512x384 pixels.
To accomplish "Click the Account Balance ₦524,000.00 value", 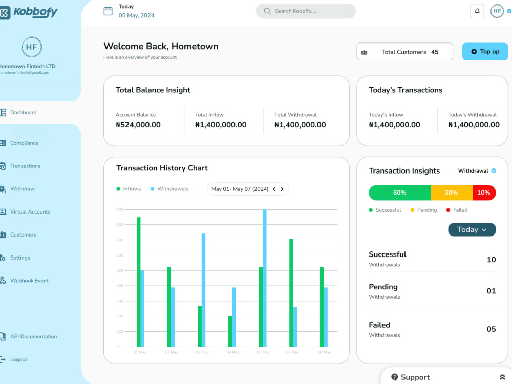I will (138, 125).
